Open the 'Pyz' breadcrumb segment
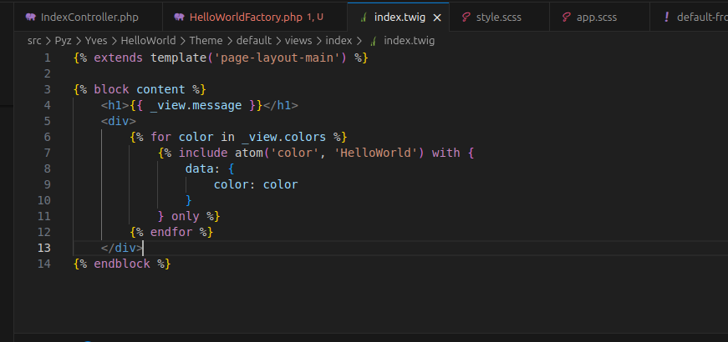Screen dimensions: 728x342 click(x=64, y=41)
